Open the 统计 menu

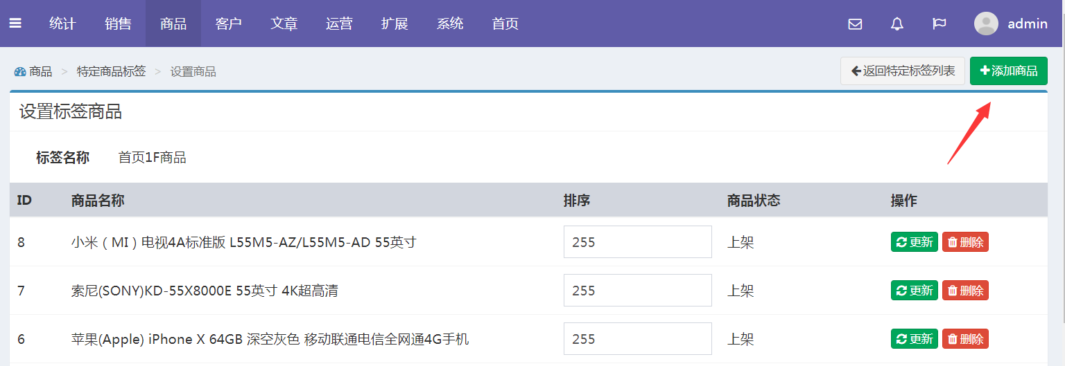point(62,24)
